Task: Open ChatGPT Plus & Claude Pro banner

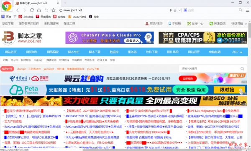Action: coord(110,38)
